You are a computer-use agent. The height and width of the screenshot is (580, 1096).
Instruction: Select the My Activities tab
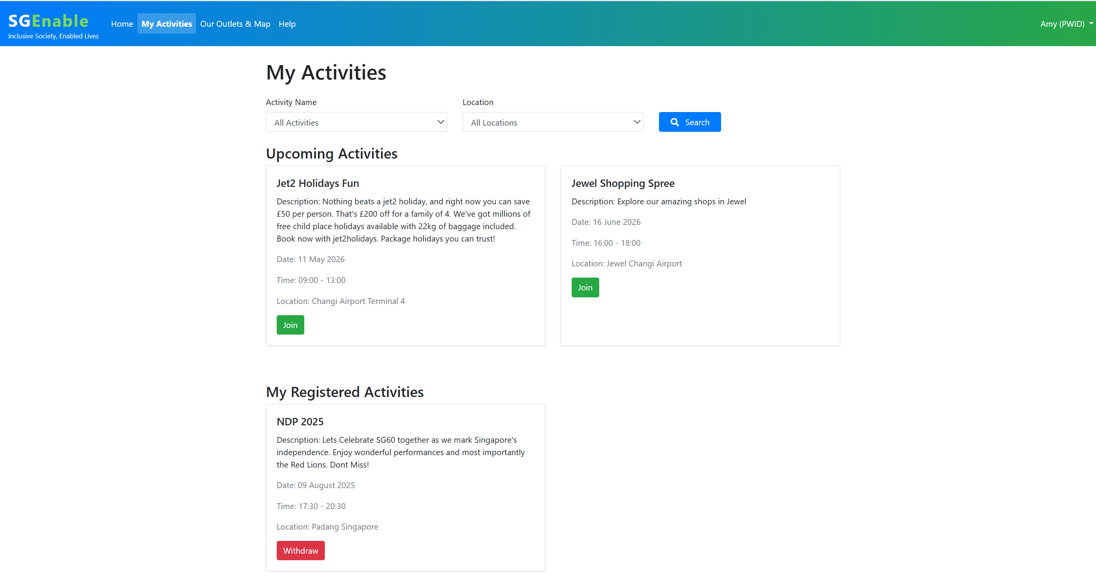(166, 24)
